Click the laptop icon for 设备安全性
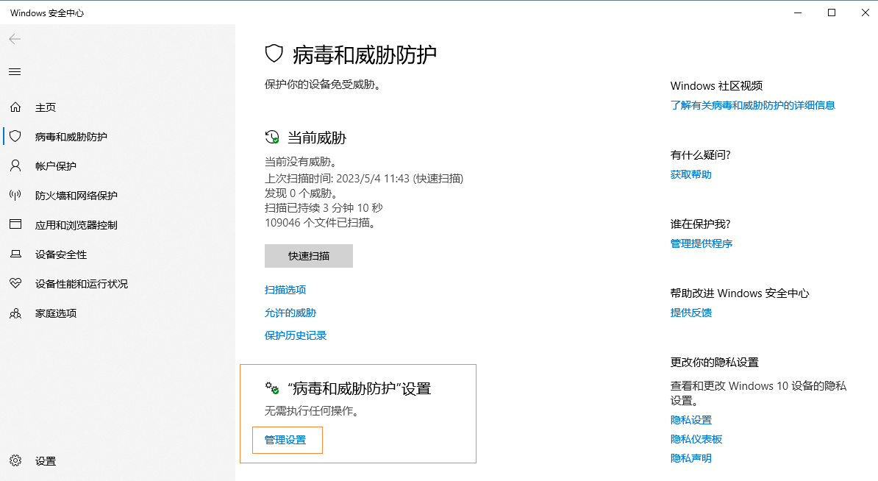The height and width of the screenshot is (481, 878). click(15, 254)
